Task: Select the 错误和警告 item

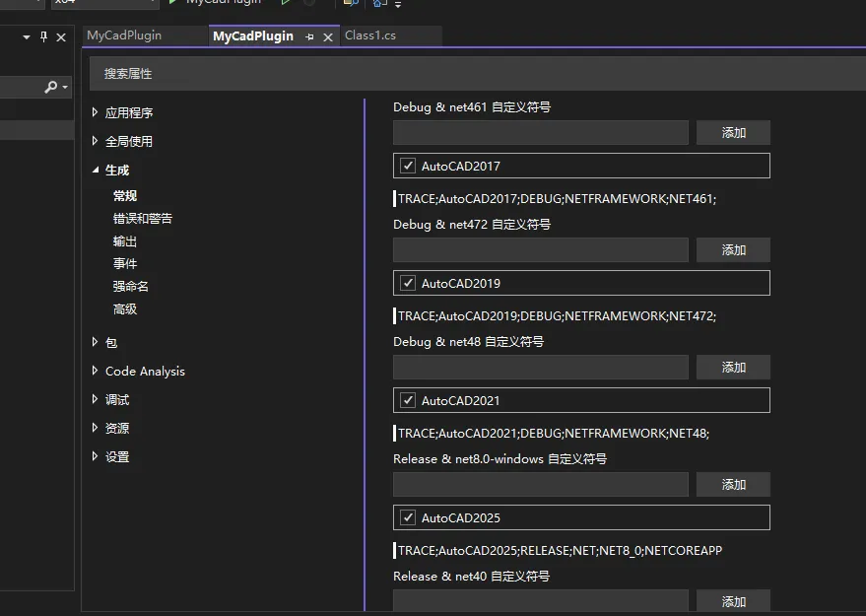Action: [x=143, y=218]
